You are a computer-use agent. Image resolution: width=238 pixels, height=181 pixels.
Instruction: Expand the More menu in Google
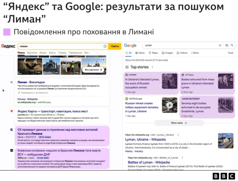coord(195,53)
